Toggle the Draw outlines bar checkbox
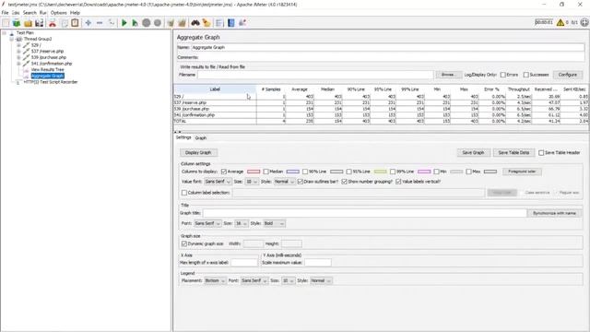 pos(301,182)
